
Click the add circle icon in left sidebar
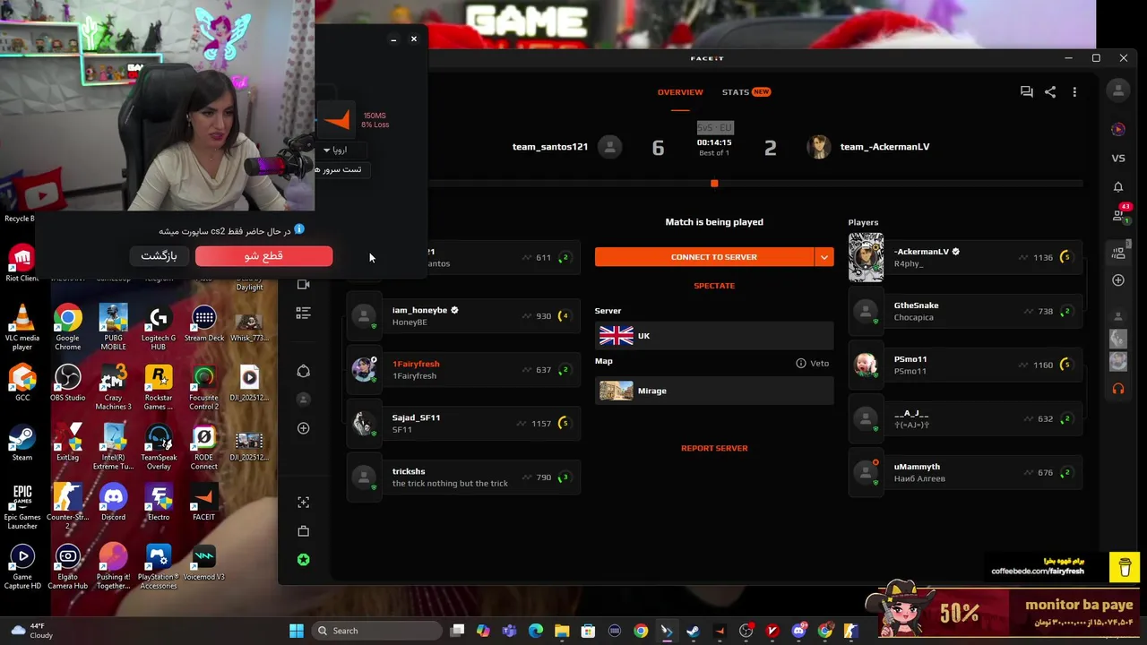pos(303,428)
